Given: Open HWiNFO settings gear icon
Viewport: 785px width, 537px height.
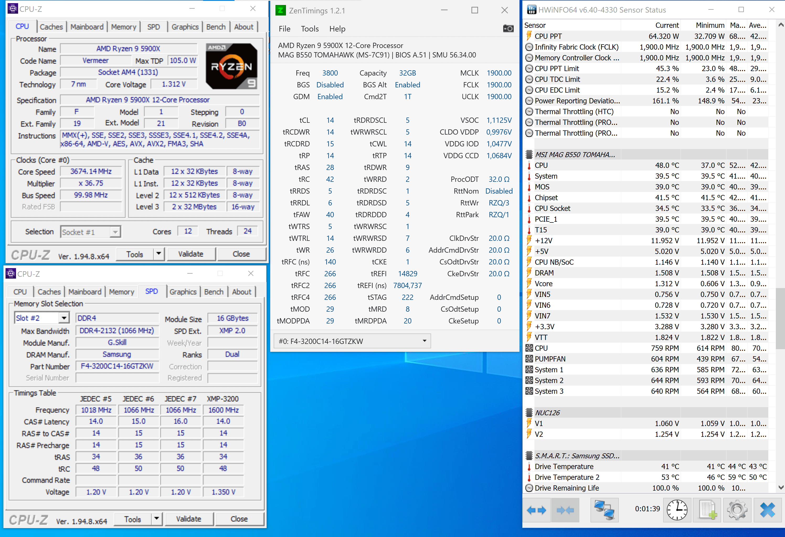Looking at the screenshot, I should pos(737,510).
